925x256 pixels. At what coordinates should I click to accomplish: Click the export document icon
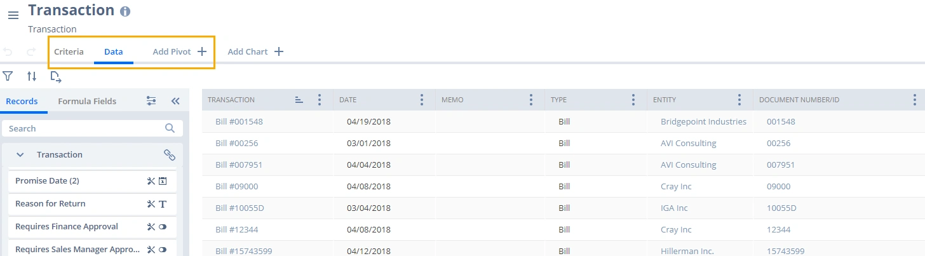[x=56, y=77]
